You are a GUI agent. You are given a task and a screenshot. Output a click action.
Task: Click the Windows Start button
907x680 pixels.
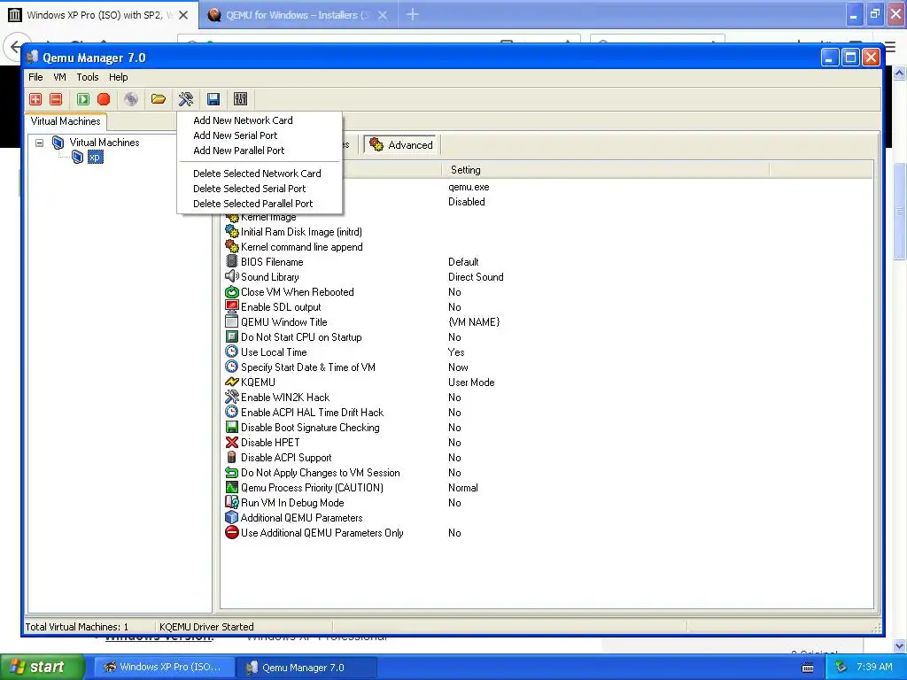(42, 667)
